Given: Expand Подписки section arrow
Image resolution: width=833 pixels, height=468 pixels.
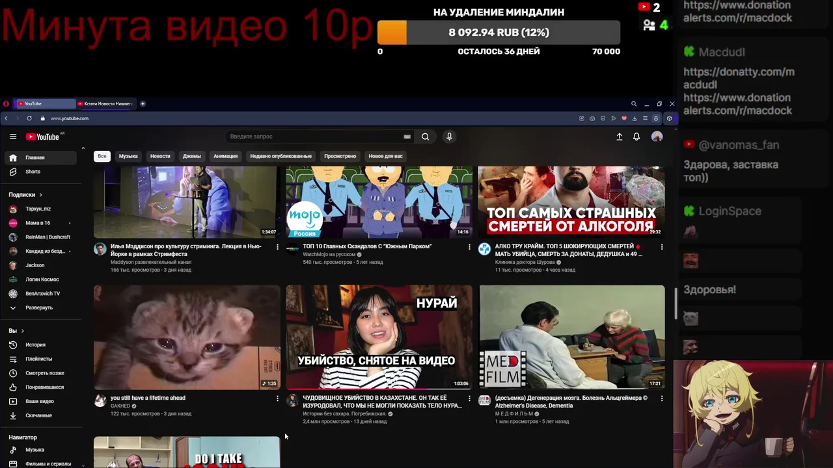Looking at the screenshot, I should point(40,195).
